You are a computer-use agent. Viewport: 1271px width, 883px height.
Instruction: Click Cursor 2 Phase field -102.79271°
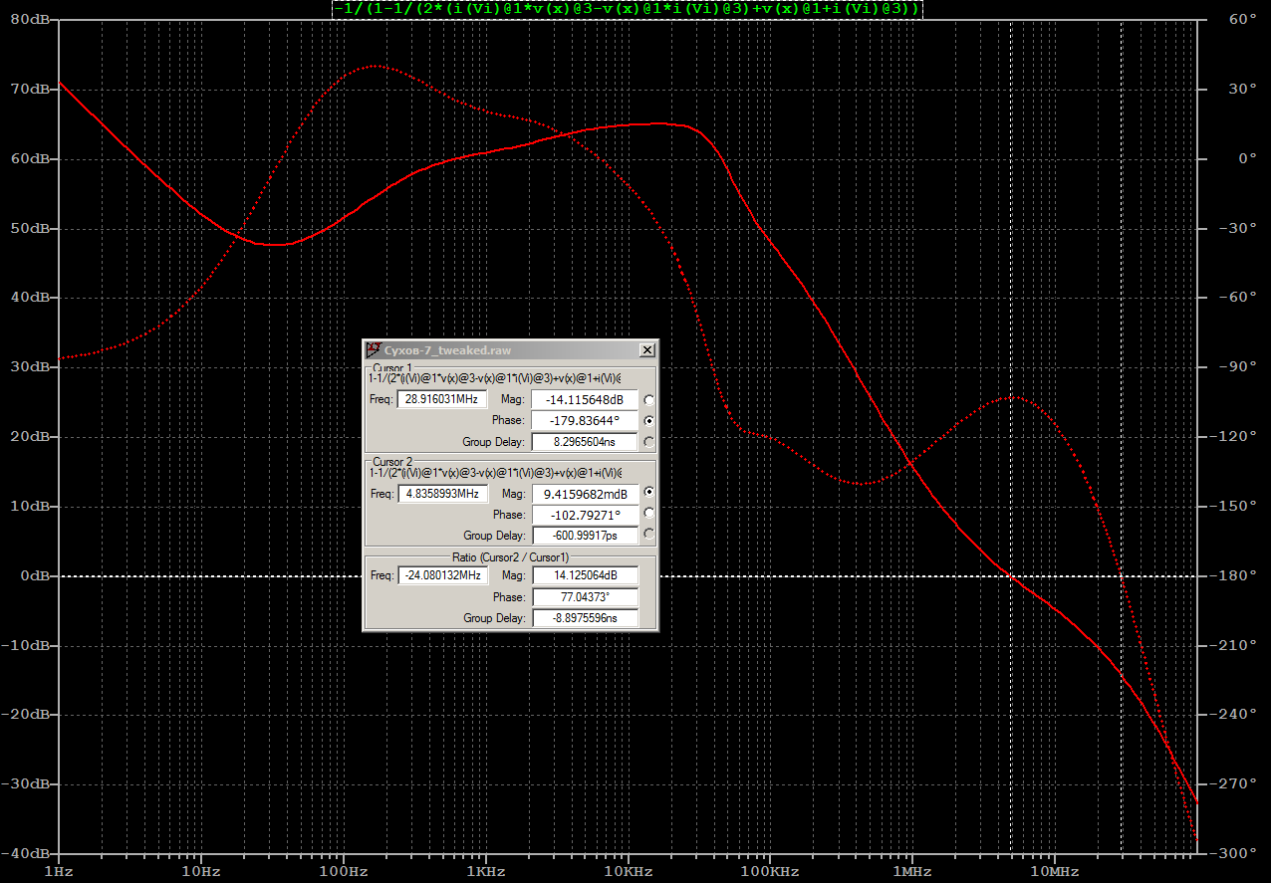585,515
